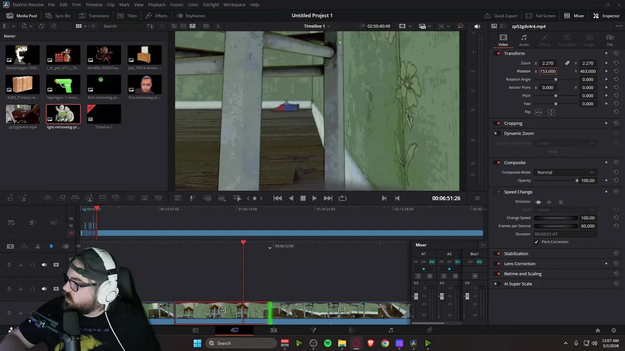Click Quick Export

(501, 16)
